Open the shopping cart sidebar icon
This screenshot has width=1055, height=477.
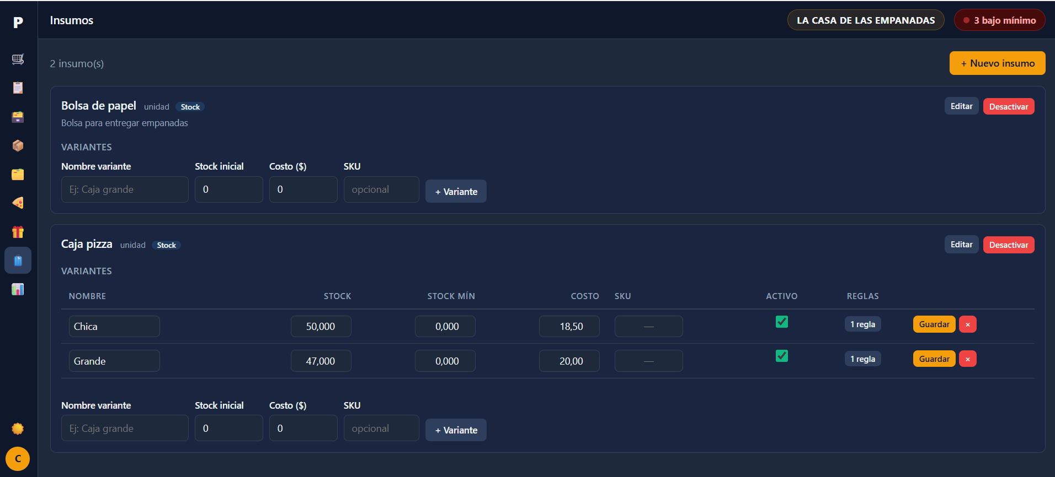[18, 59]
